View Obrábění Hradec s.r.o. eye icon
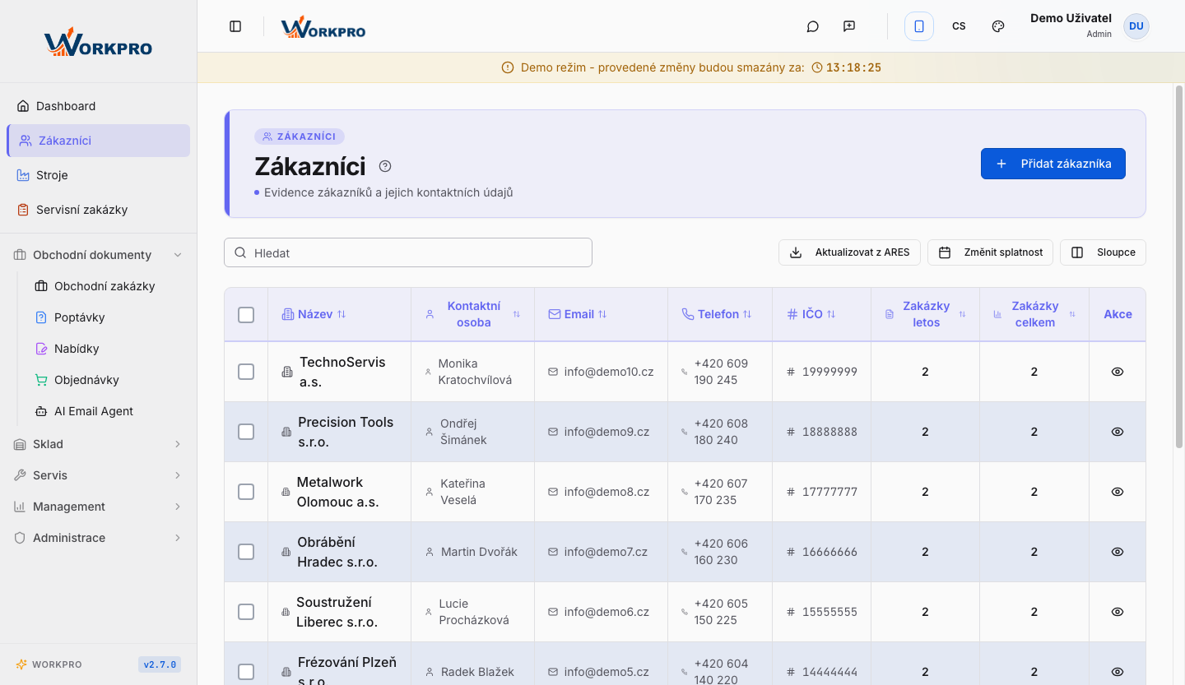 pos(1117,552)
